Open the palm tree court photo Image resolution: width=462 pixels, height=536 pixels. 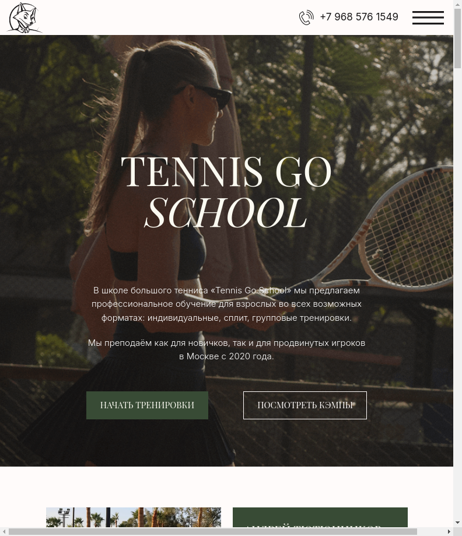pos(134,517)
